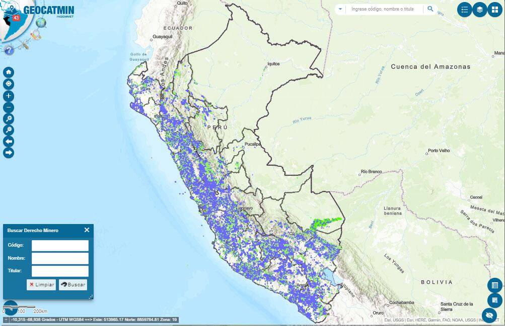Close the Buscar Derecho Minero panel
This screenshot has width=505, height=326.
coord(86,230)
